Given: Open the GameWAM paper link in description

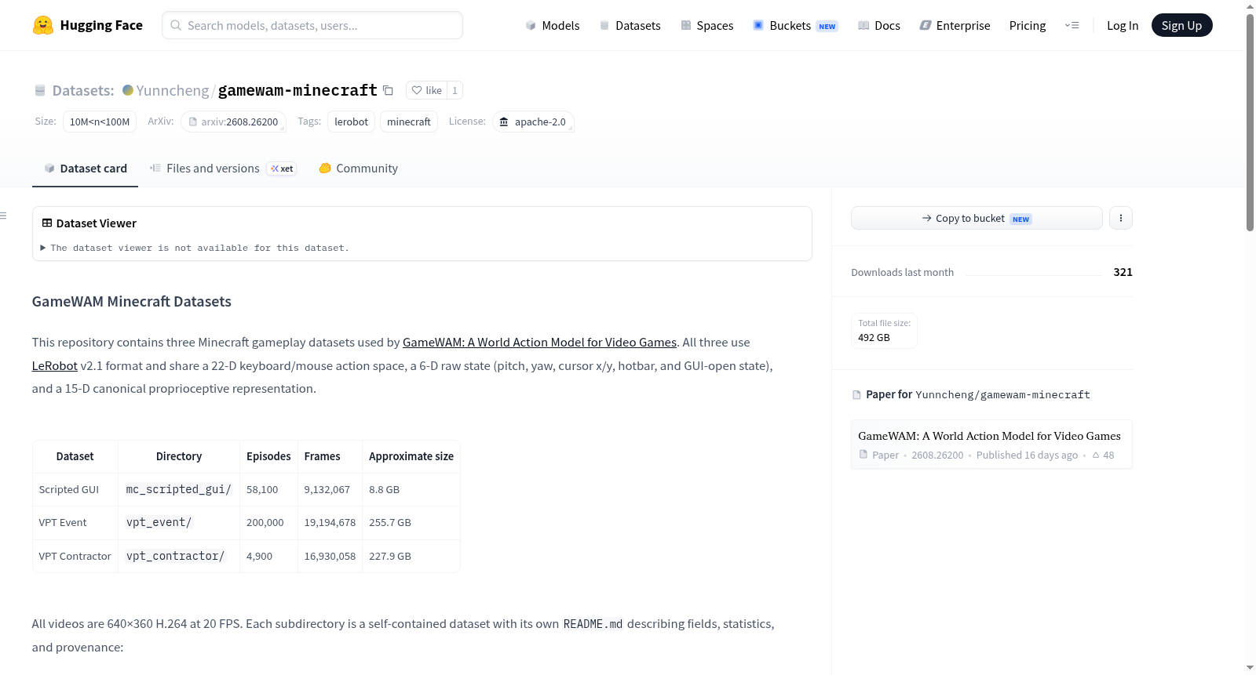Looking at the screenshot, I should coord(539,342).
